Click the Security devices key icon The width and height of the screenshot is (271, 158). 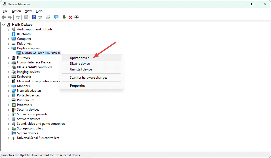tap(14, 110)
